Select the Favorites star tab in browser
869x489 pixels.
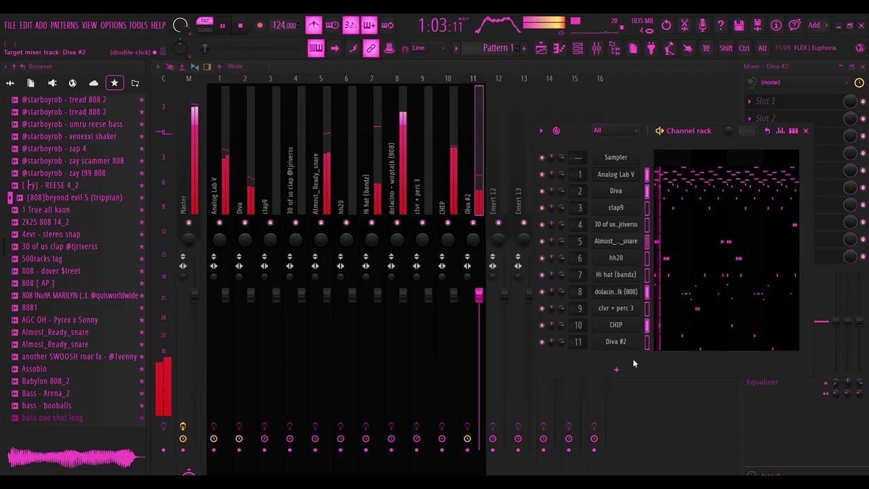coord(114,83)
